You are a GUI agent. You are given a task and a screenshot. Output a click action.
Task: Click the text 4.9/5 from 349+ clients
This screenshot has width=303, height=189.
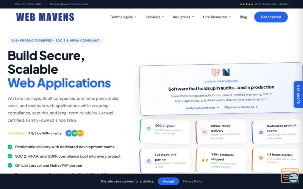(x=271, y=4)
